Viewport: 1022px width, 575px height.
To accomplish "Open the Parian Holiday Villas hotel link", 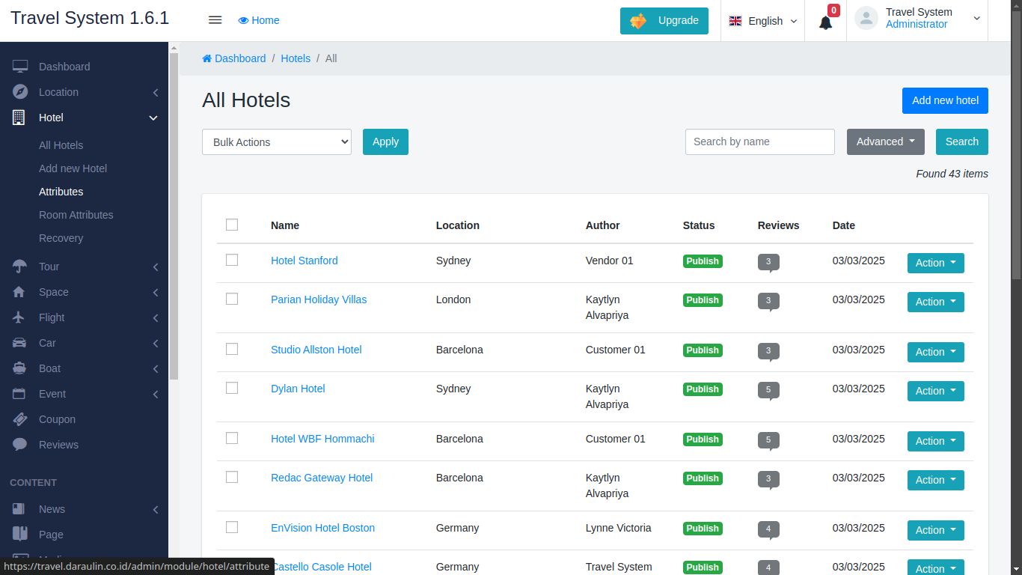I will (x=319, y=299).
